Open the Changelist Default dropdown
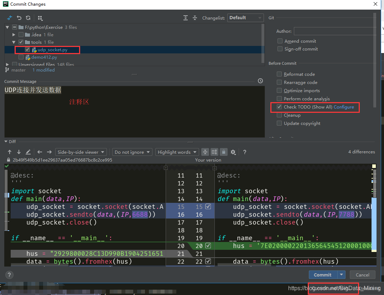The height and width of the screenshot is (295, 384). click(x=245, y=18)
